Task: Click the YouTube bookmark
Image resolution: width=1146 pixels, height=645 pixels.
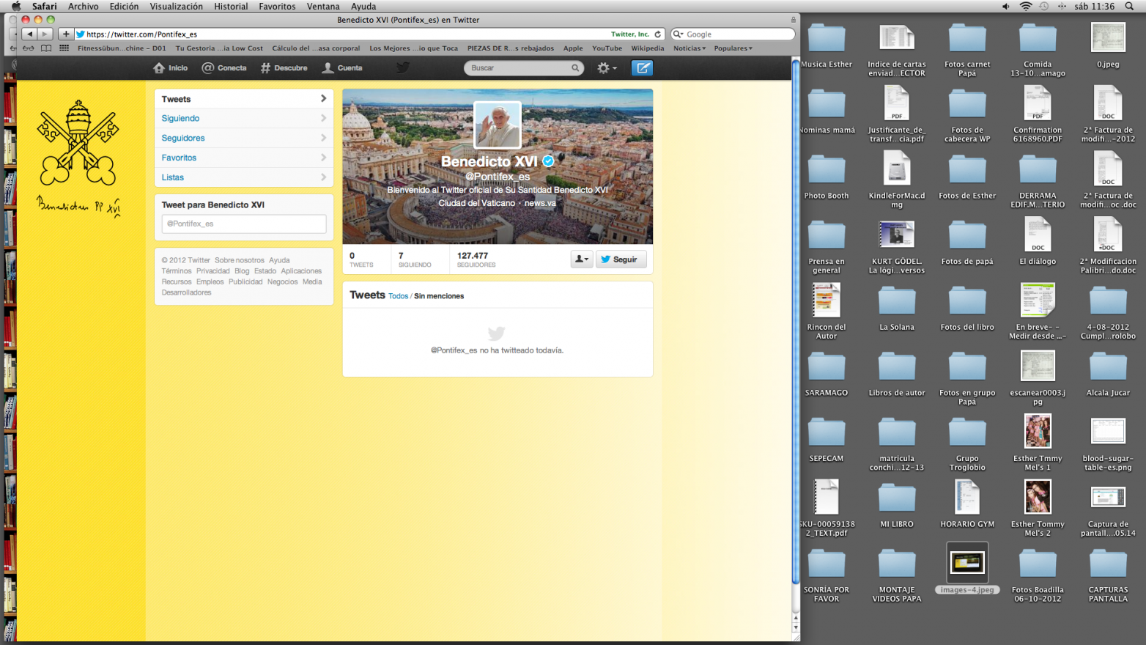Action: coord(607,48)
